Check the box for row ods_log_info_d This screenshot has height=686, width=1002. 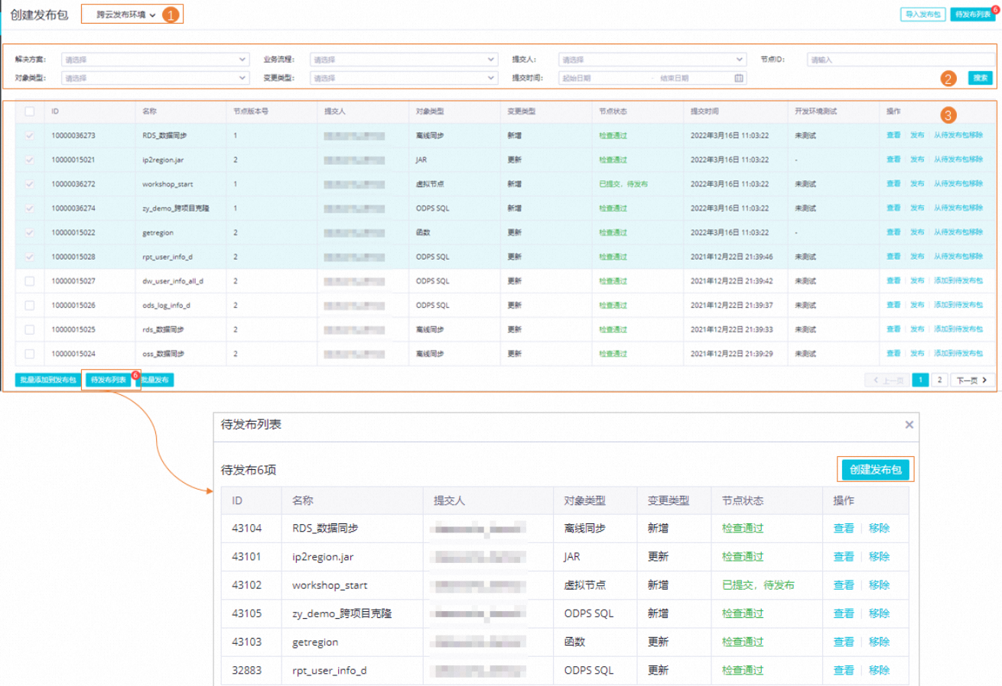[30, 305]
